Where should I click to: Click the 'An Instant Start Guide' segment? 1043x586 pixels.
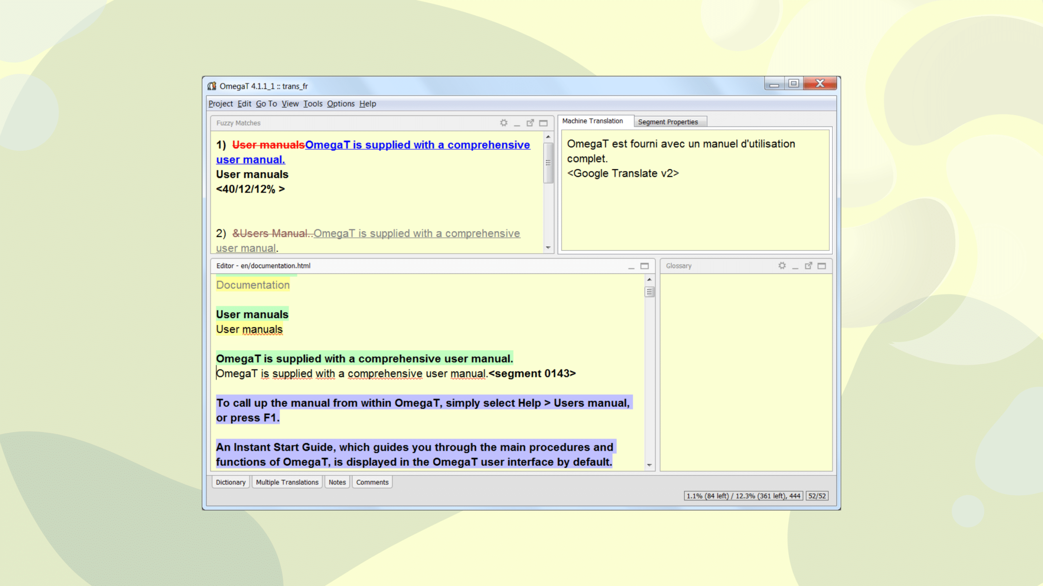pyautogui.click(x=416, y=455)
